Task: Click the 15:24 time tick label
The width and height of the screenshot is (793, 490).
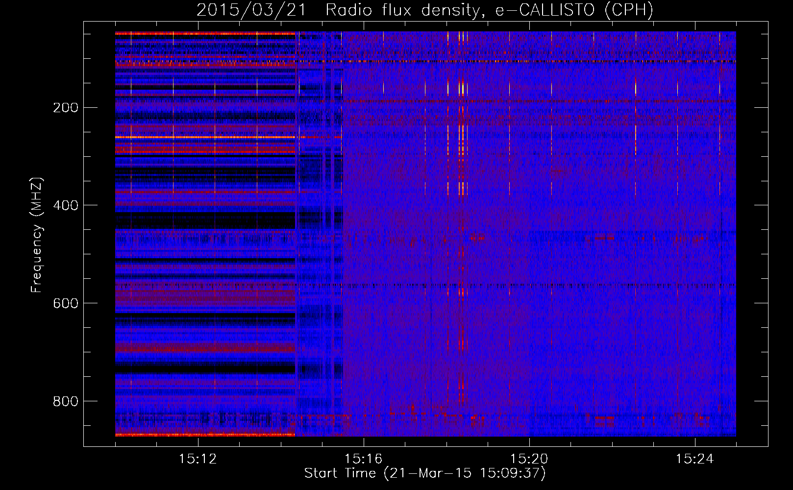Action: 694,459
